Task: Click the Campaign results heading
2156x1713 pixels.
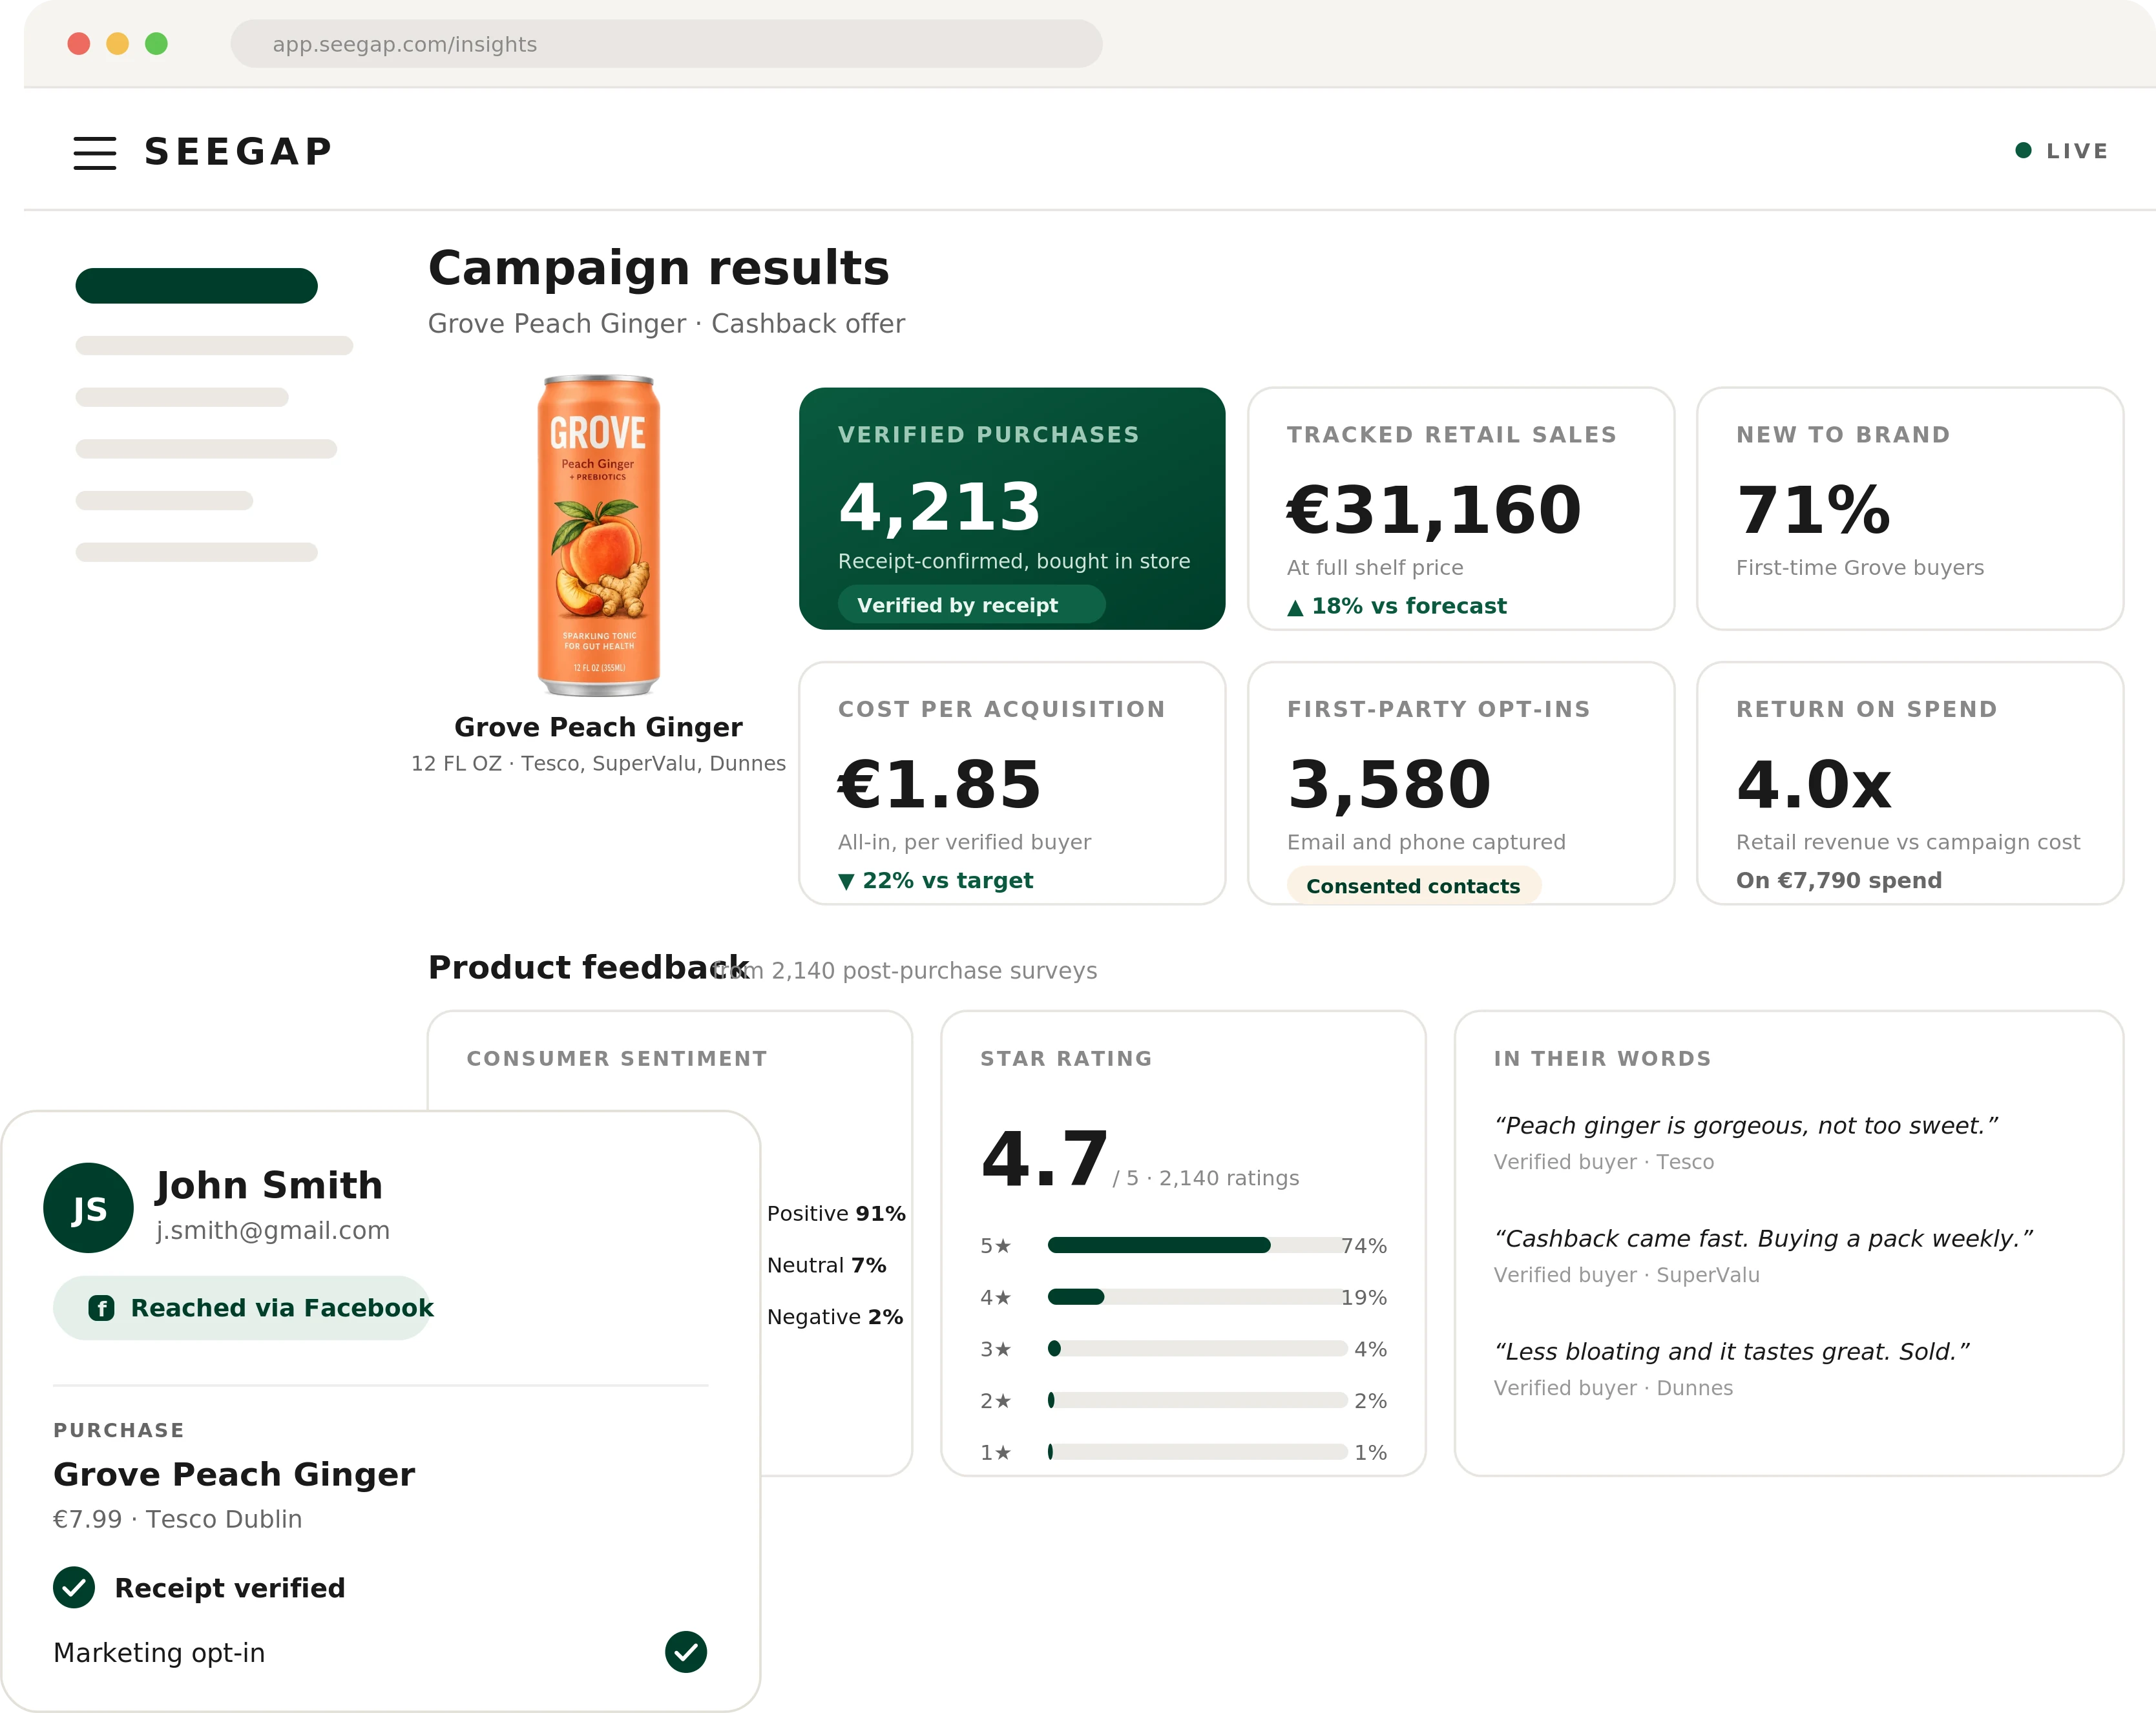Action: pyautogui.click(x=658, y=268)
